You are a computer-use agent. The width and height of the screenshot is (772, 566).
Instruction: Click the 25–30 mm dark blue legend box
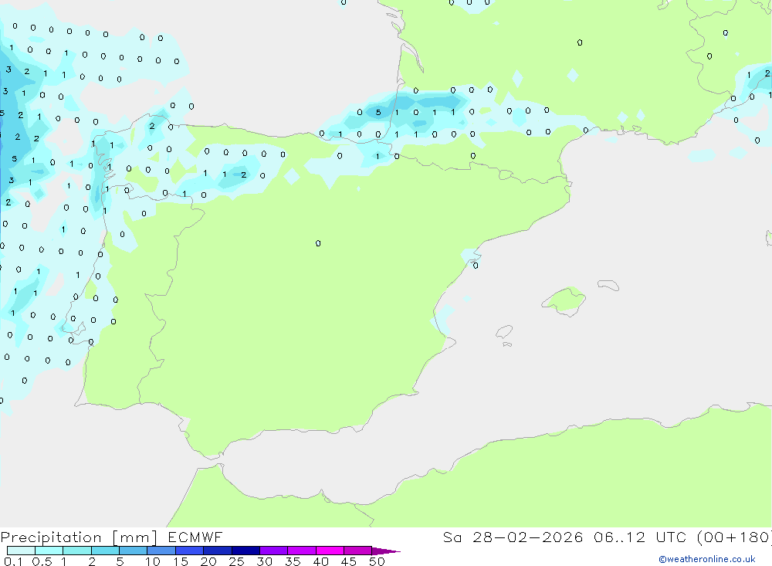(245, 551)
